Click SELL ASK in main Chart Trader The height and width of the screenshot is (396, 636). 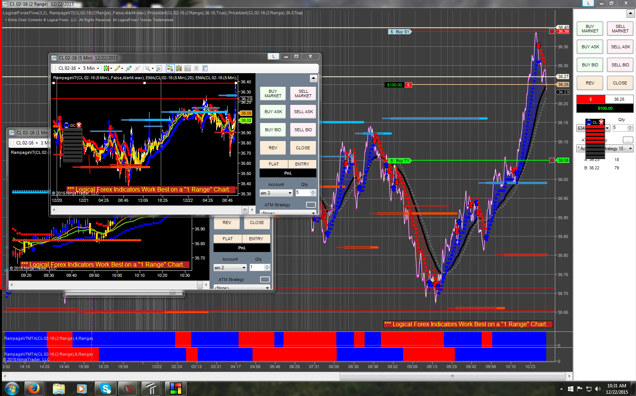point(620,47)
